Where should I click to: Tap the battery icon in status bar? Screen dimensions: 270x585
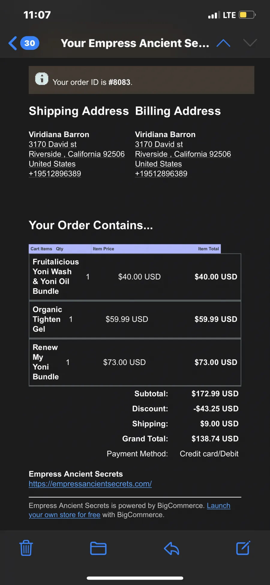pyautogui.click(x=247, y=15)
